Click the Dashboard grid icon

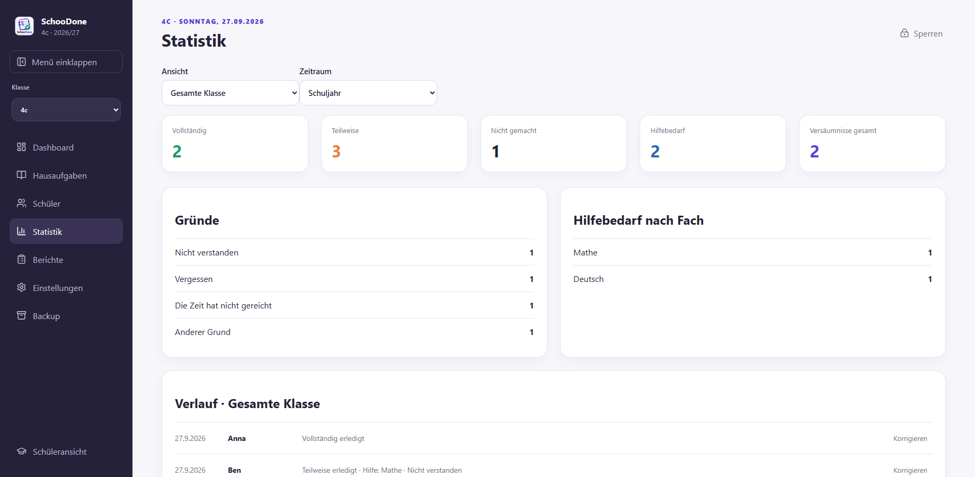pyautogui.click(x=21, y=147)
